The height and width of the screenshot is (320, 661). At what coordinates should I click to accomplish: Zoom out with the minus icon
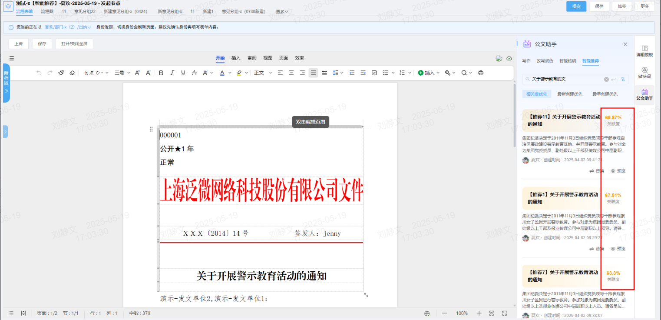(x=444, y=313)
